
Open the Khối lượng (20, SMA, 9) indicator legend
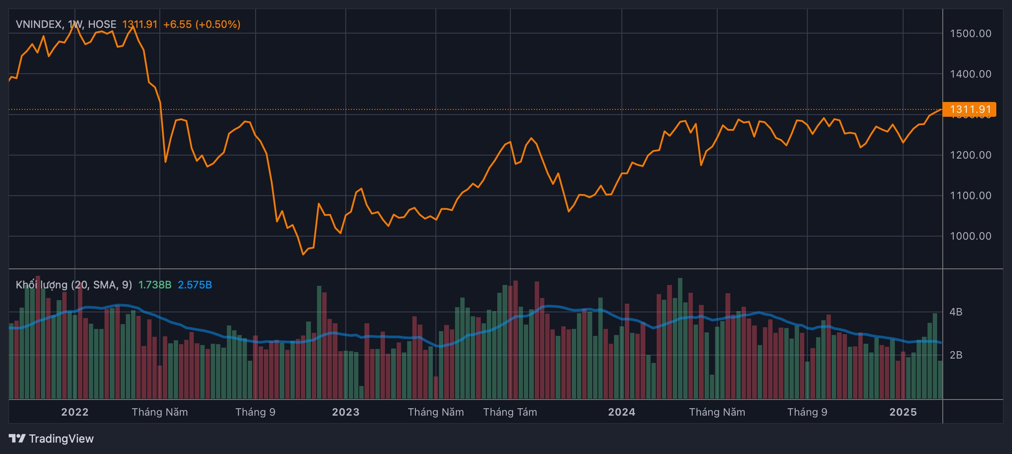tap(74, 285)
